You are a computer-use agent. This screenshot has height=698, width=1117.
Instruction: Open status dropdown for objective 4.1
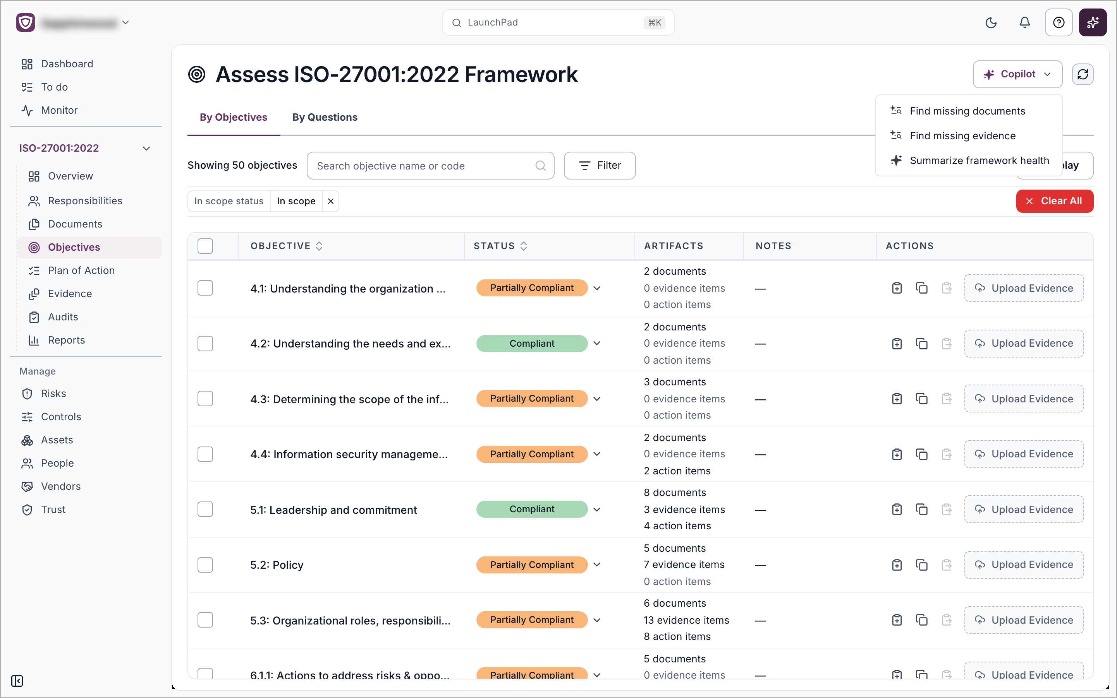click(x=596, y=288)
